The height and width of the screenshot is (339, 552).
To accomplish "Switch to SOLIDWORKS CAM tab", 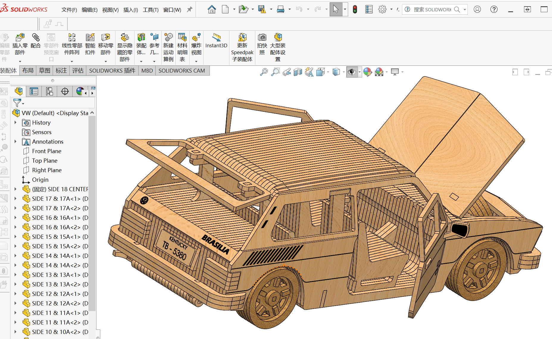I will coord(182,70).
